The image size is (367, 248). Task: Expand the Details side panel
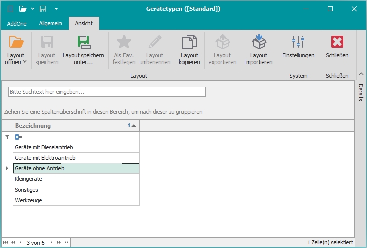point(361,92)
